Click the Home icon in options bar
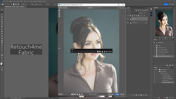176x99 pixels. pyautogui.click(x=3, y=4)
